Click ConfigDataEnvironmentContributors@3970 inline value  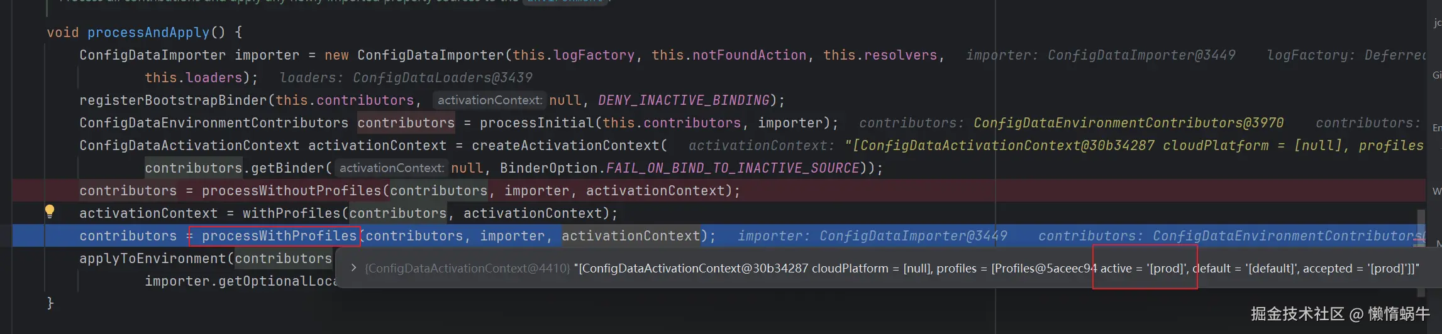[1128, 122]
